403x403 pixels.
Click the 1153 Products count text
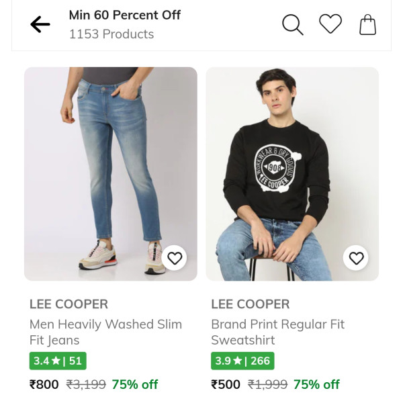point(111,34)
